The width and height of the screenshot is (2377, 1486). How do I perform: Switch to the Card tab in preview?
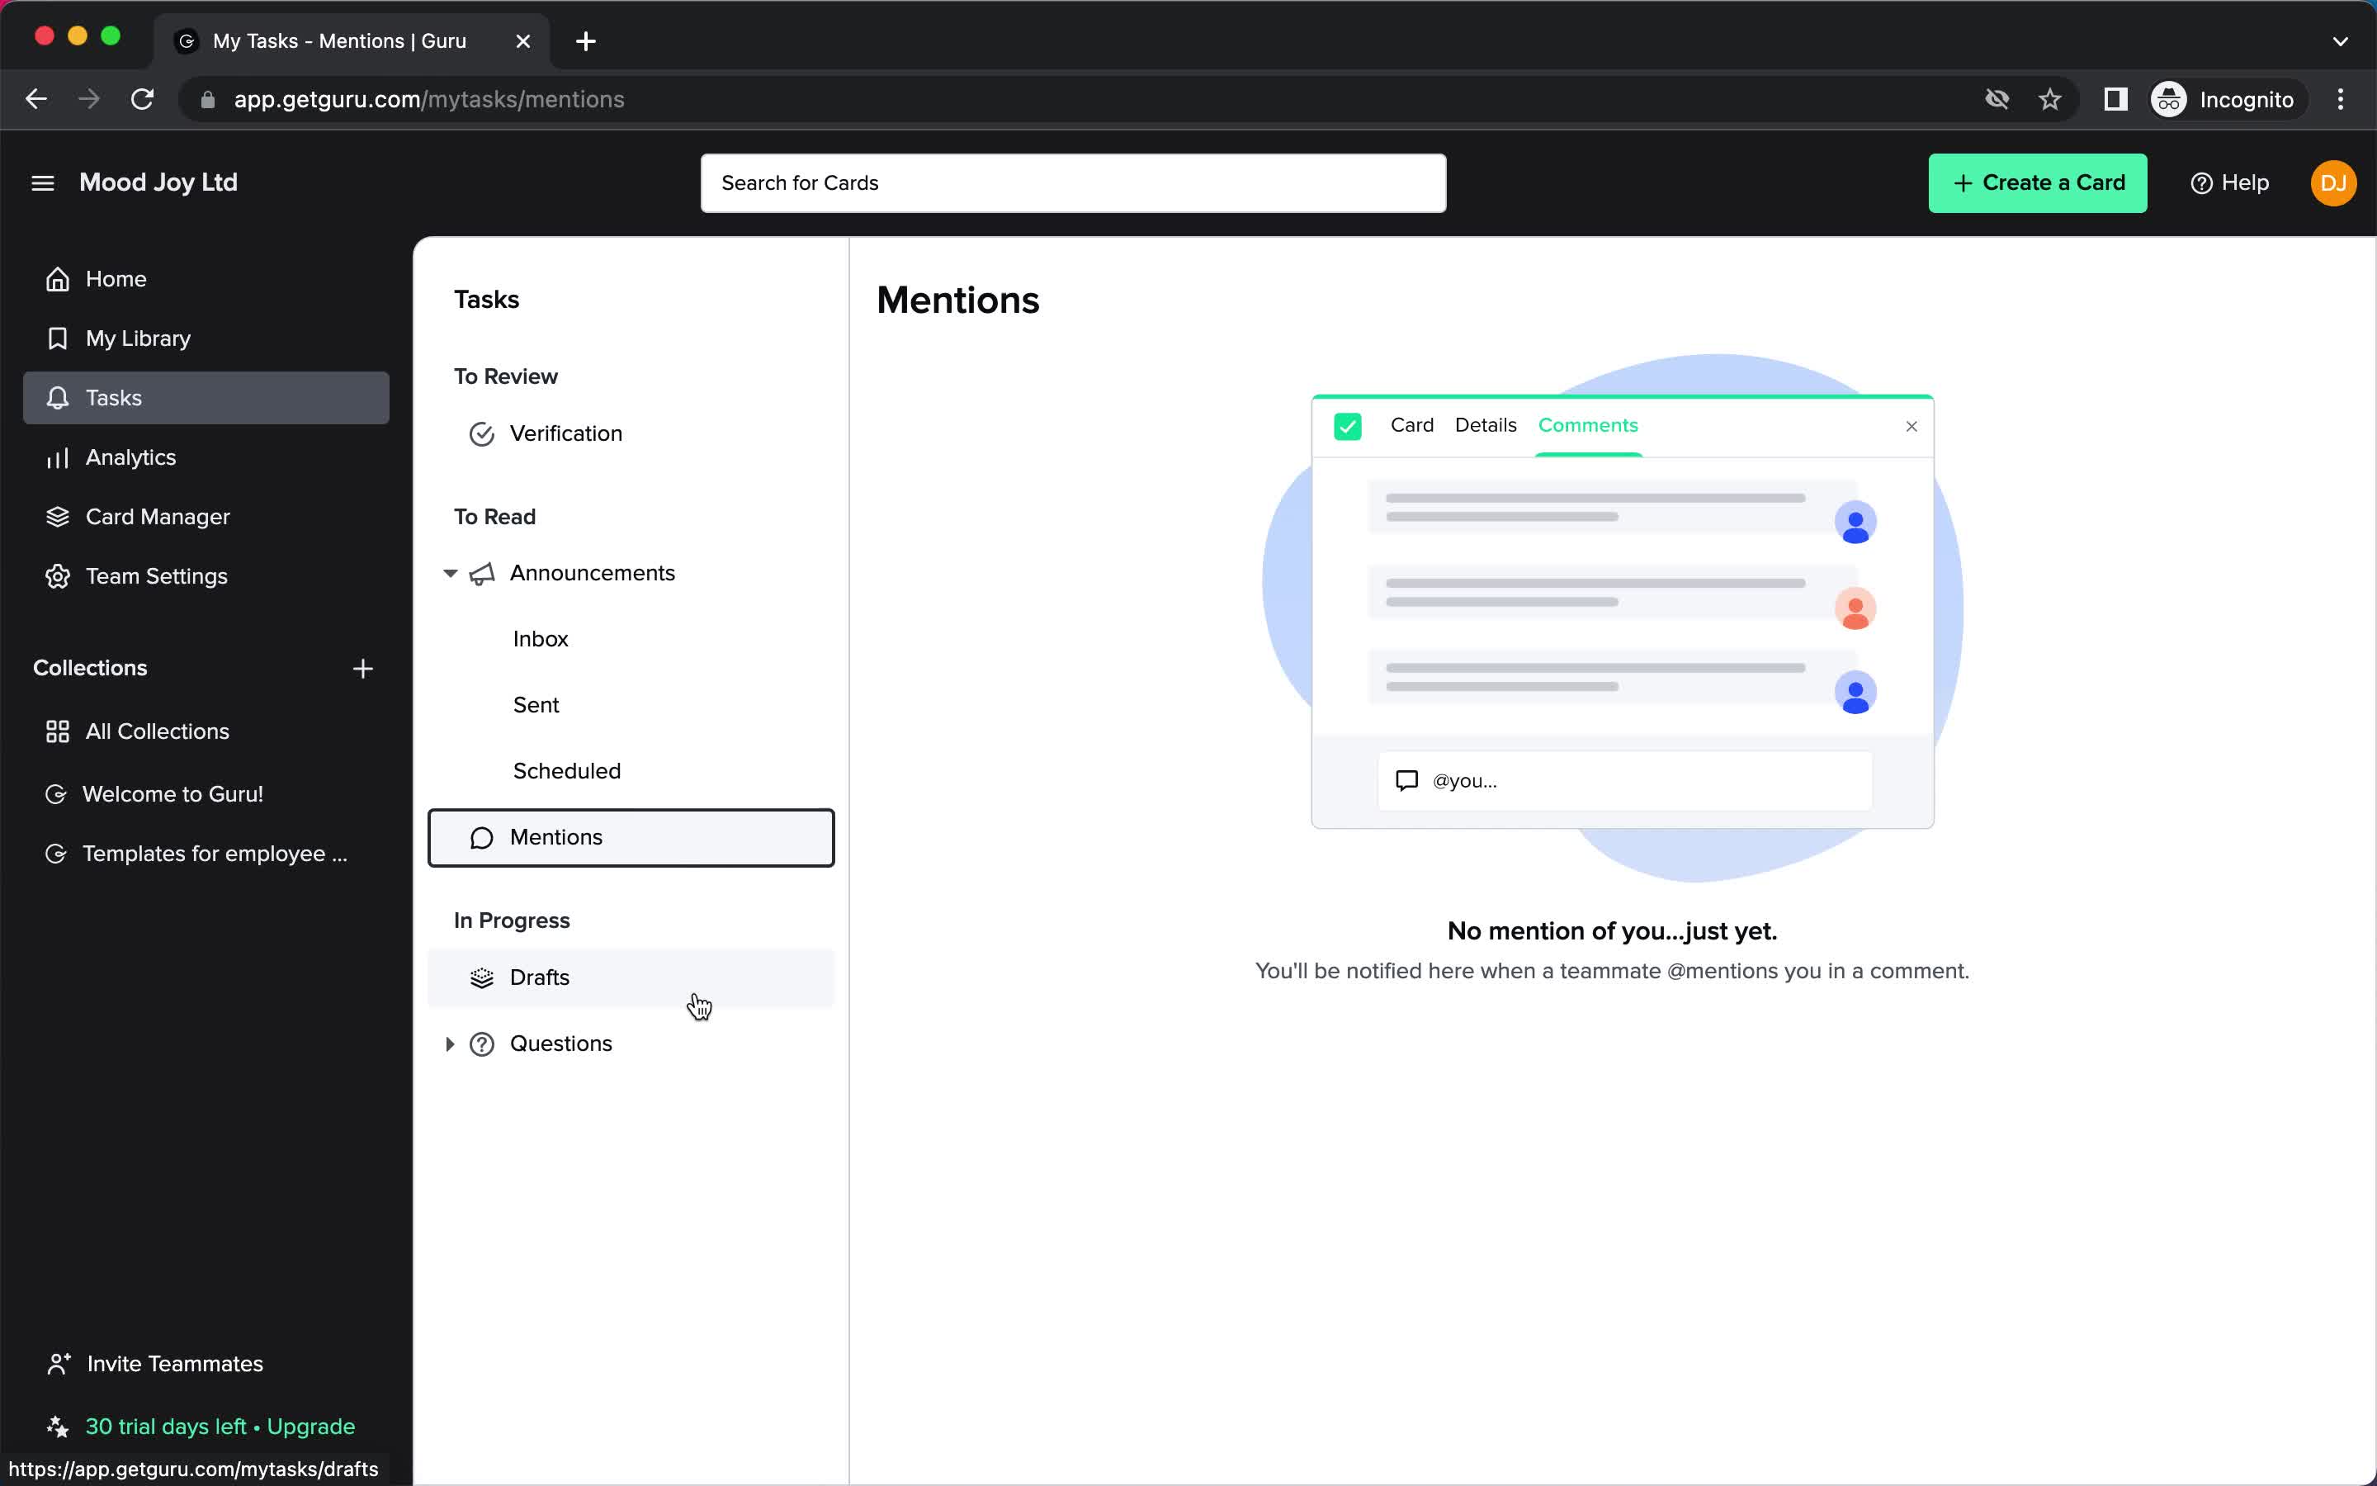click(1412, 424)
